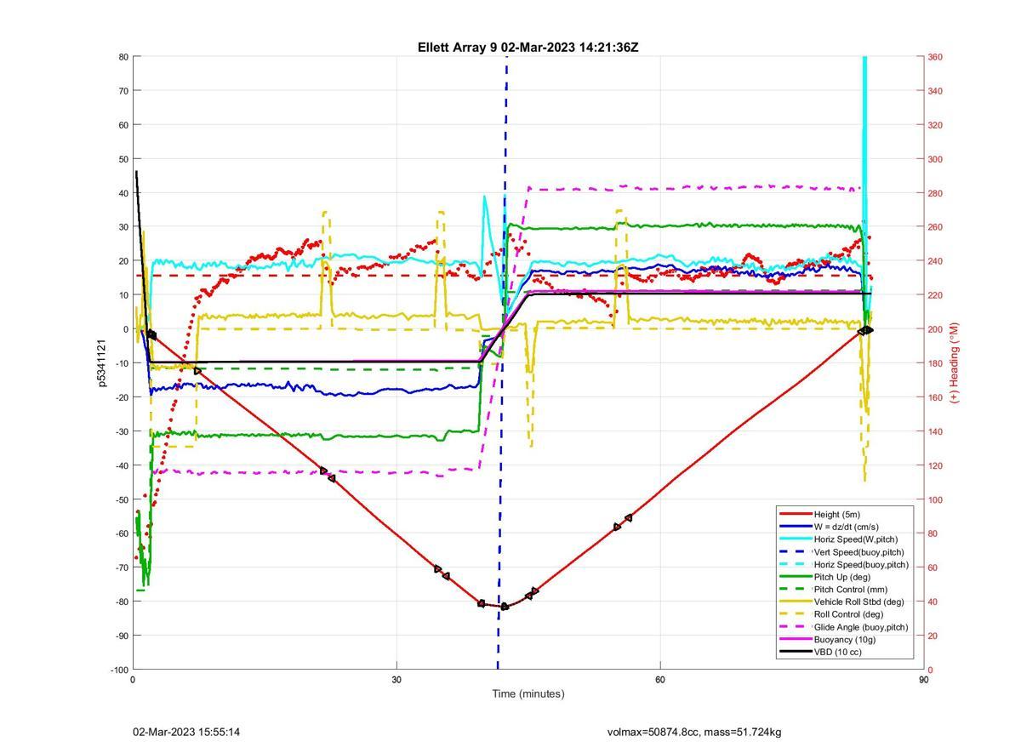Select the '340' heading axis tick label
1021x753 pixels.
click(x=935, y=91)
